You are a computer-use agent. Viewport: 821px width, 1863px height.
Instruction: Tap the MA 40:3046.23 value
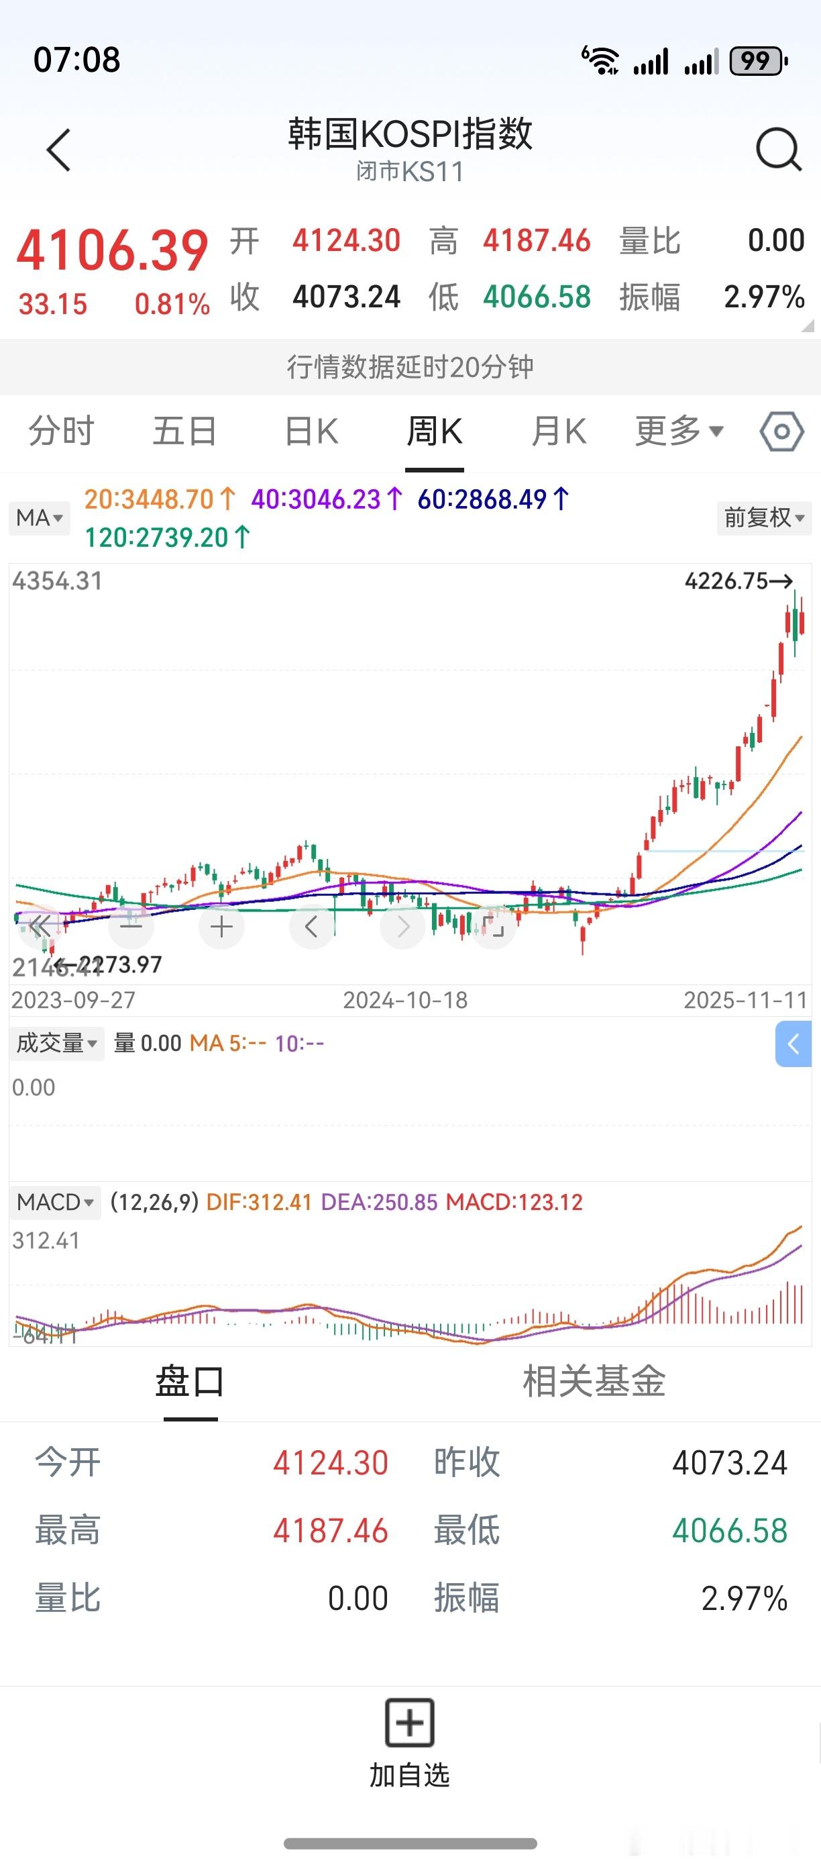tap(327, 499)
